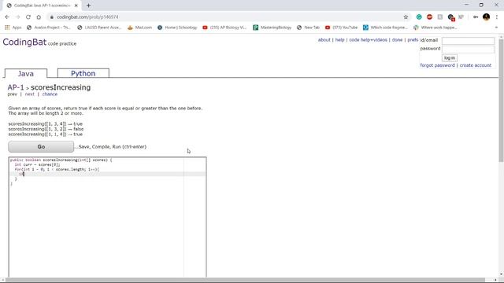Go to the next problem
Screen dimensions: 504x283
click(30, 94)
